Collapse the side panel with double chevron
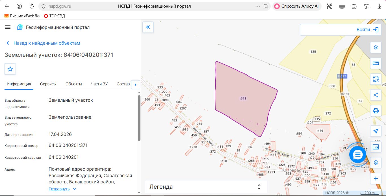Image resolution: width=386 pixels, height=196 pixels. point(148,27)
